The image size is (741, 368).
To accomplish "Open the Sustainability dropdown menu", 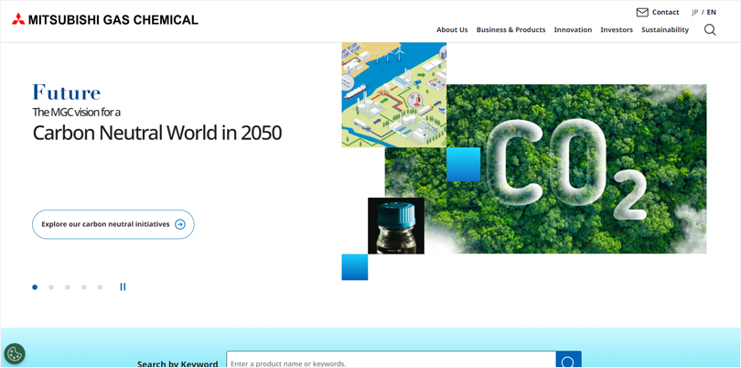I will point(665,30).
